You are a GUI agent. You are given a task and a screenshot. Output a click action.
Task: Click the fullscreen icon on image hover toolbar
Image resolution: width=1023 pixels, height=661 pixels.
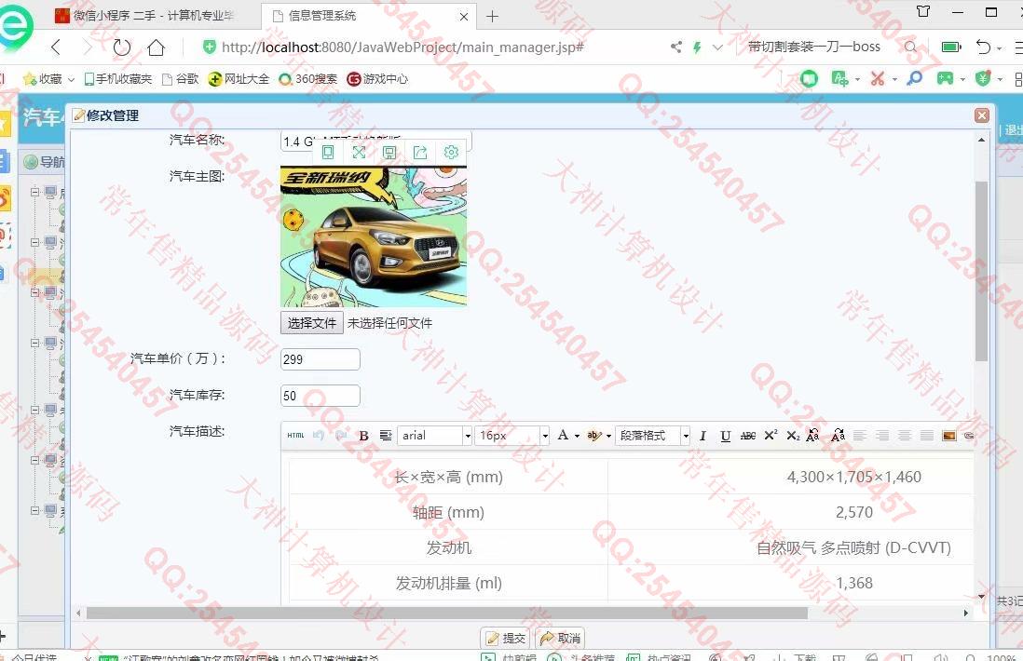tap(359, 153)
